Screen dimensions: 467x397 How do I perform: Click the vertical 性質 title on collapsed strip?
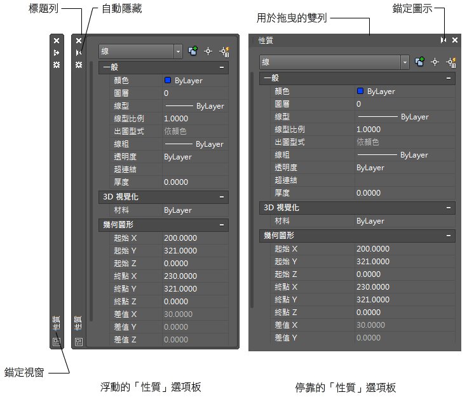tap(57, 323)
